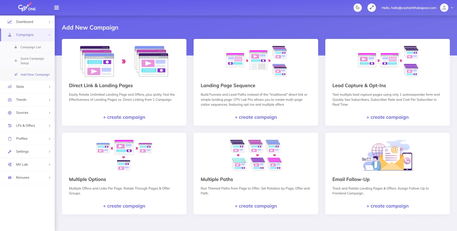Click the user avatar icon
The width and height of the screenshot is (457, 231).
(444, 8)
